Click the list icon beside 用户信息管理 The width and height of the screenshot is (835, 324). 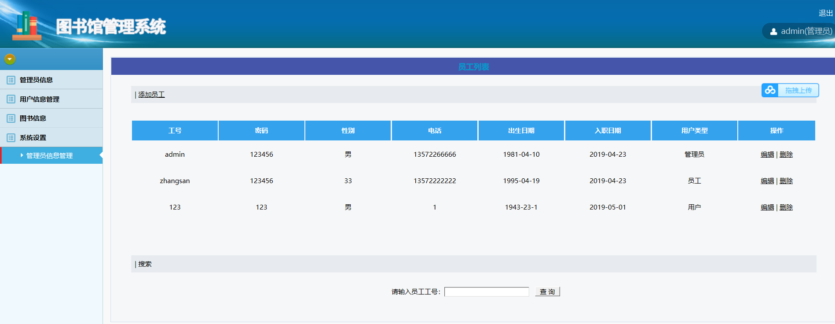pos(11,99)
